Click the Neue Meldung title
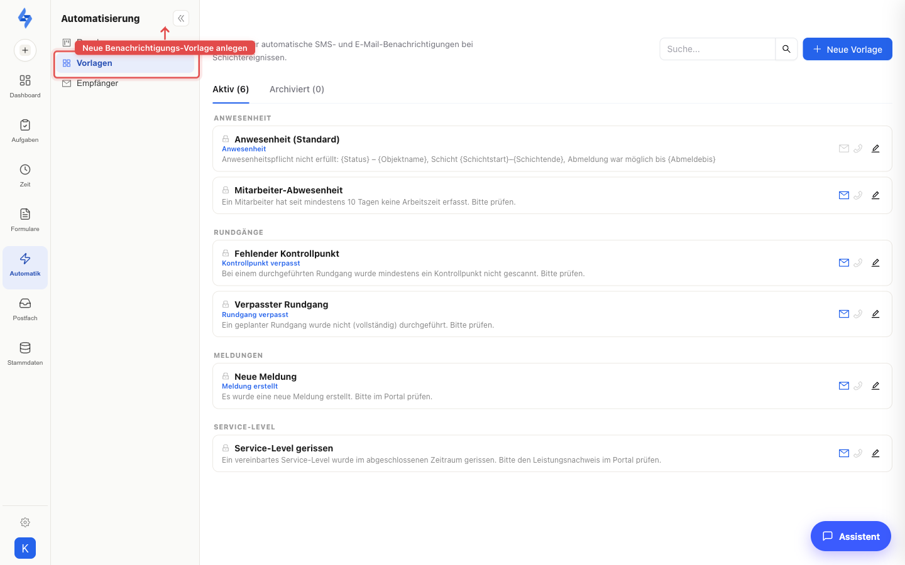 (265, 377)
